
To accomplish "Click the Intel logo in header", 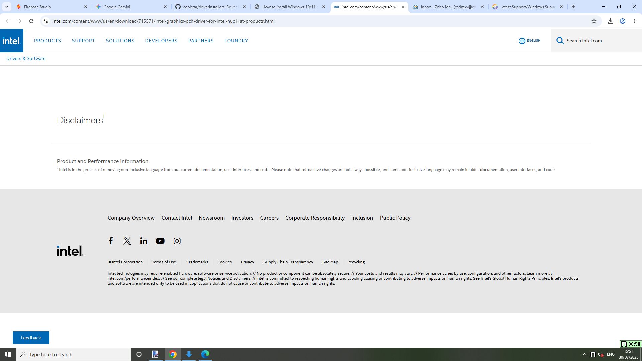I will tap(12, 41).
